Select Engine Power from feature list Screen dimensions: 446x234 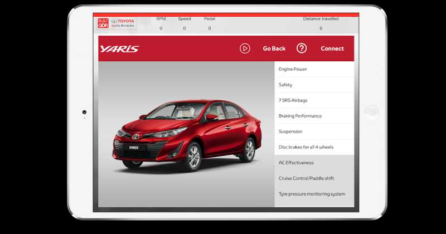point(314,69)
